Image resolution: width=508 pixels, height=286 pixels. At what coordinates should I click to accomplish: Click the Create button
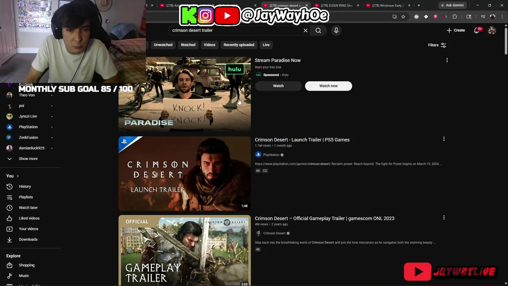pos(456,30)
